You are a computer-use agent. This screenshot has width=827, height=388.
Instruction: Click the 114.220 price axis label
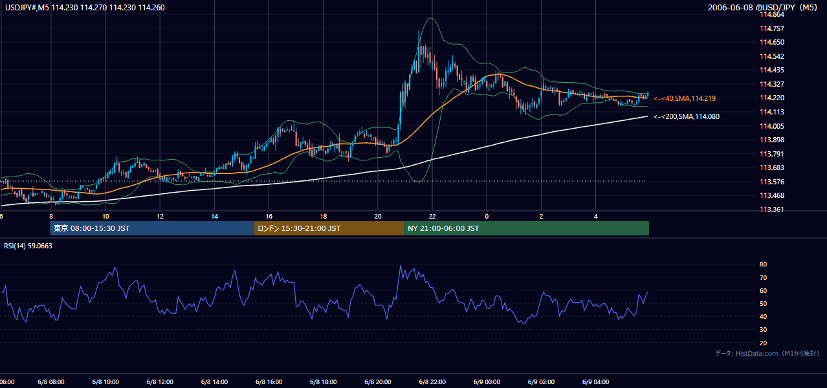point(772,98)
